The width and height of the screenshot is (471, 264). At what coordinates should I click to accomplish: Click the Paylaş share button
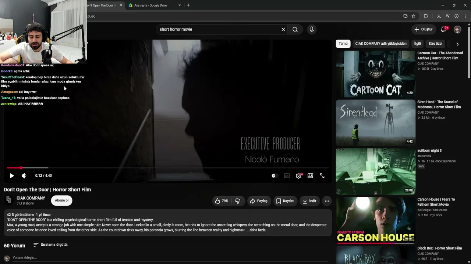[258, 201]
